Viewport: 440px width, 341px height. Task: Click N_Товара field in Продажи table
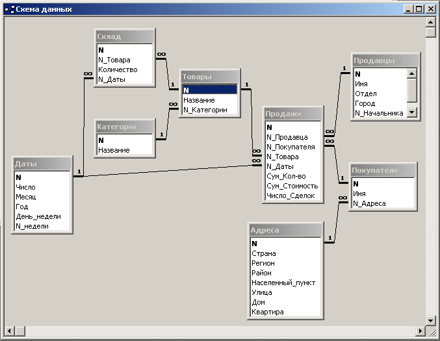click(293, 157)
